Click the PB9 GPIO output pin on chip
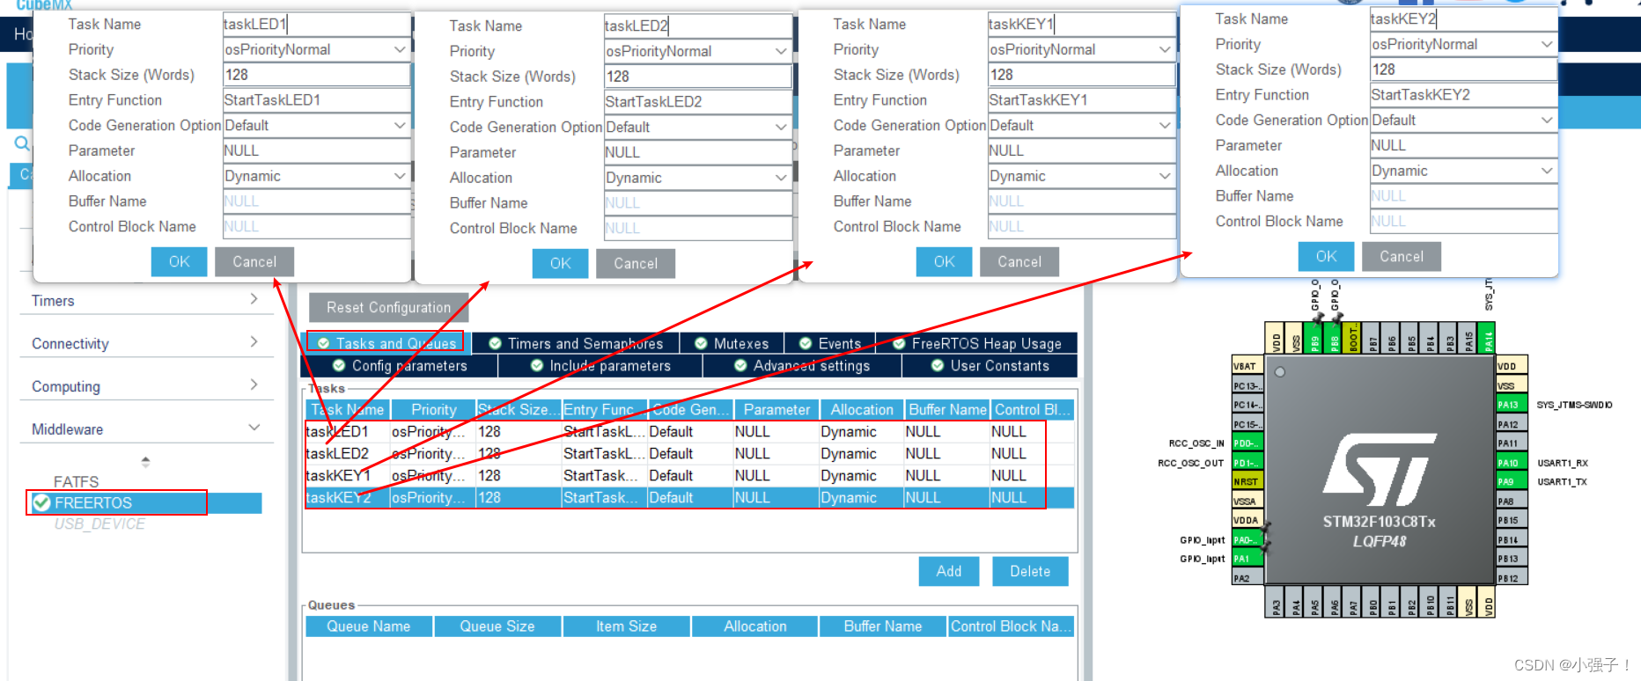Screen dimensions: 1641x681 pos(1315,338)
